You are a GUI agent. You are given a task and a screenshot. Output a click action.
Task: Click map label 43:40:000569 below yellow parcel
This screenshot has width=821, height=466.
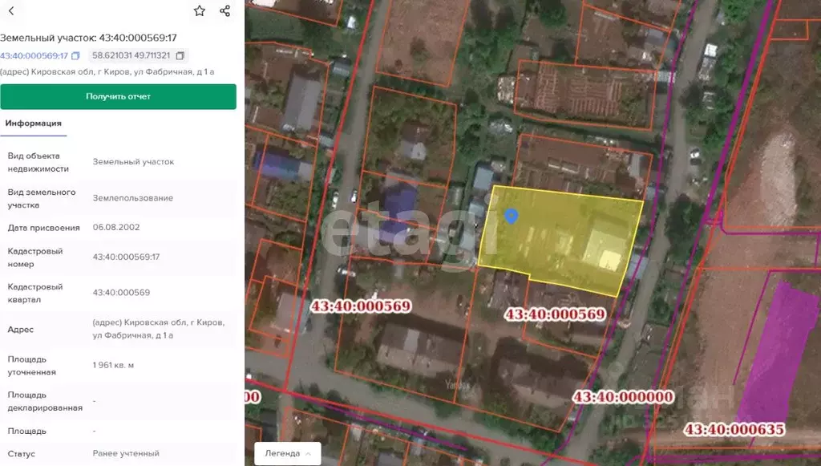554,314
